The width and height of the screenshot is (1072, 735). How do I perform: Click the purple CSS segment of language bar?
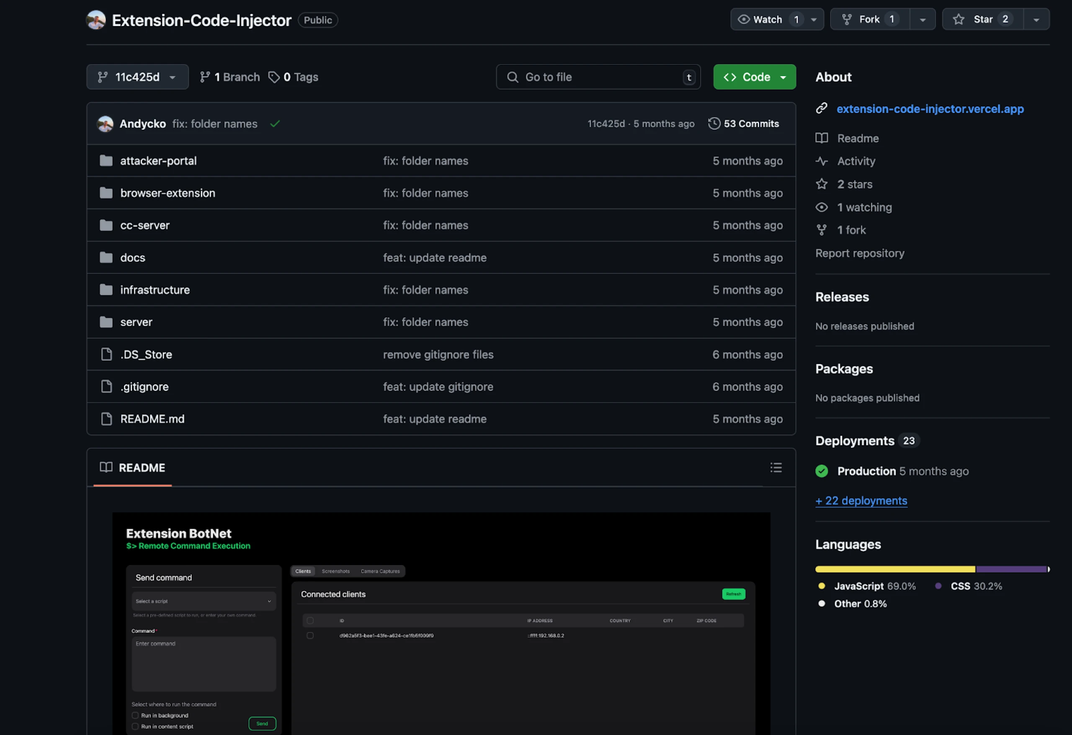1012,570
